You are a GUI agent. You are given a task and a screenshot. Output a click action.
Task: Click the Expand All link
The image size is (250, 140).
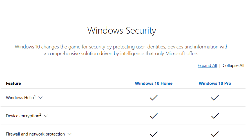207,66
